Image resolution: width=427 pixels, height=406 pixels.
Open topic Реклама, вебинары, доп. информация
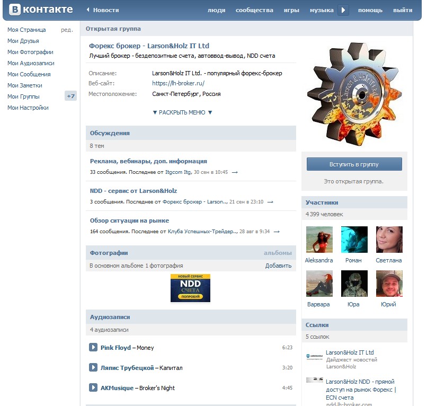[148, 161]
